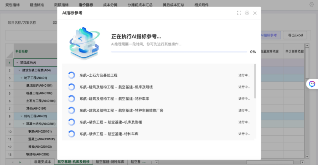
Task: Switch to the 成本分摊 tab
Action: (110, 5)
